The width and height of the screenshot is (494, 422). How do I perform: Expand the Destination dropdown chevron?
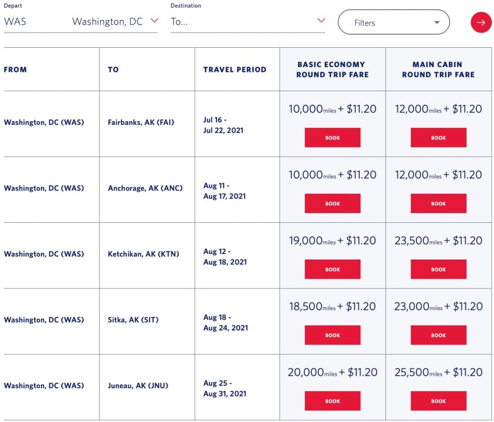click(321, 21)
